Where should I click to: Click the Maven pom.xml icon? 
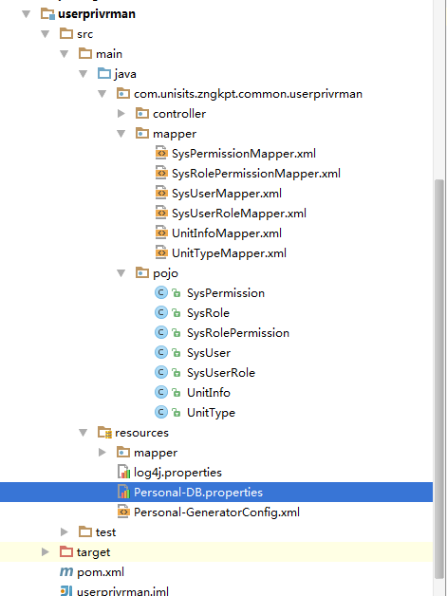66,571
